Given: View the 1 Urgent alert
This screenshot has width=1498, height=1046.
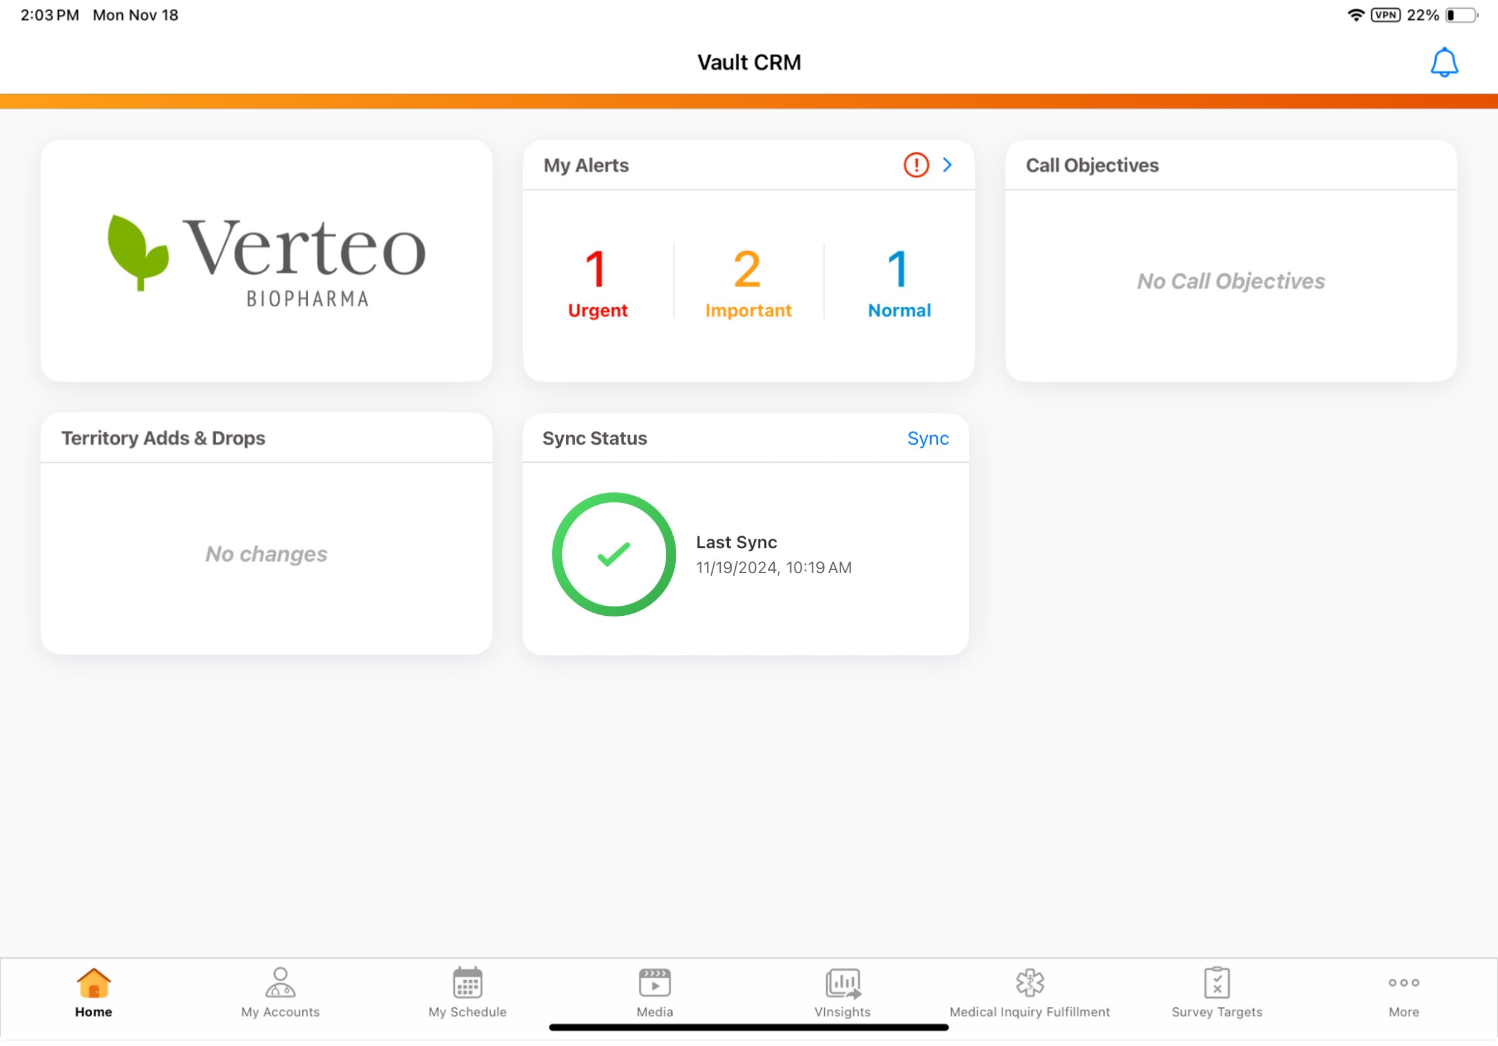Looking at the screenshot, I should (x=597, y=282).
